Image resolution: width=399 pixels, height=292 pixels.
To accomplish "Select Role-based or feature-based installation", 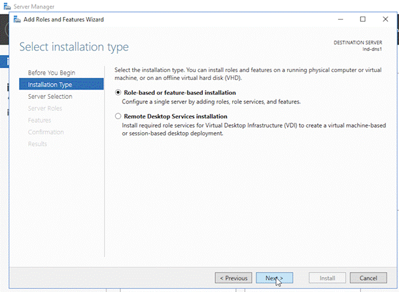I will (118, 93).
